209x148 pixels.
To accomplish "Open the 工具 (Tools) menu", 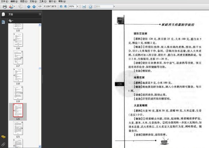I will point(43,1).
